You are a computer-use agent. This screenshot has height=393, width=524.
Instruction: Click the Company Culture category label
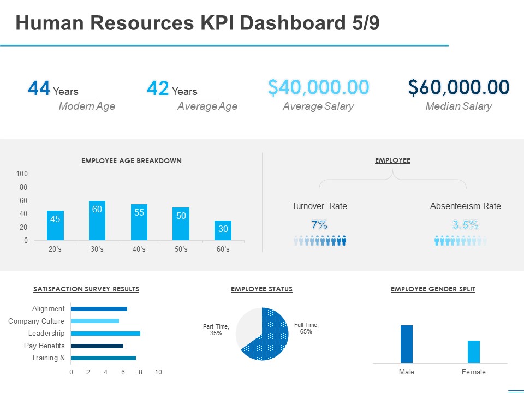coord(36,321)
